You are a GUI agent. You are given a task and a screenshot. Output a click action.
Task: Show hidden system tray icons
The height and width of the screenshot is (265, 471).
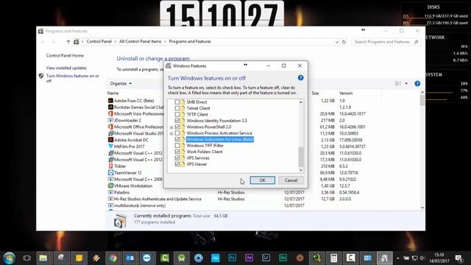pyautogui.click(x=397, y=258)
